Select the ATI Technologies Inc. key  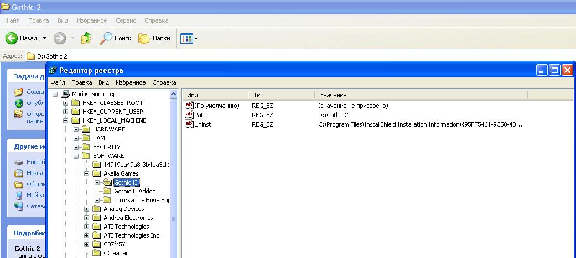[x=132, y=235]
